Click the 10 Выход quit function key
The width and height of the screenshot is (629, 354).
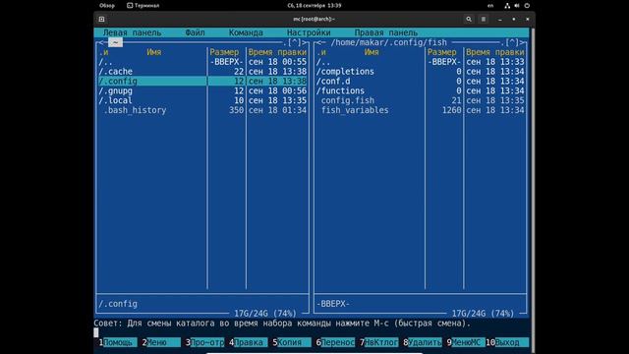coord(507,342)
